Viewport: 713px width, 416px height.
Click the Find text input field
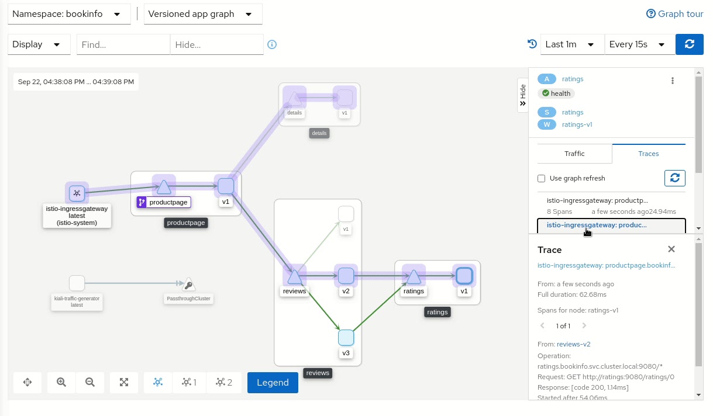[x=123, y=44]
